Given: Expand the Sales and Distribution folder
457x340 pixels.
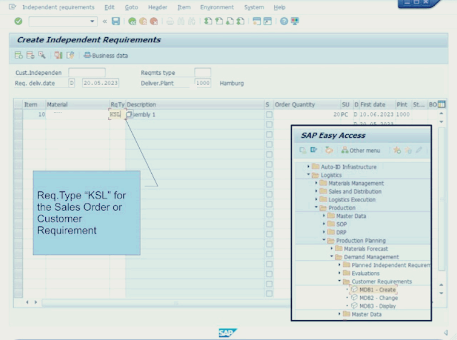Looking at the screenshot, I should tap(316, 191).
